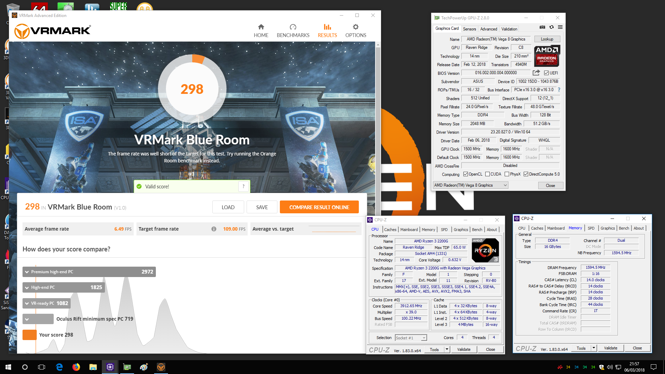665x374 pixels.
Task: Click the Close button in GPU-Z
Action: (x=550, y=186)
